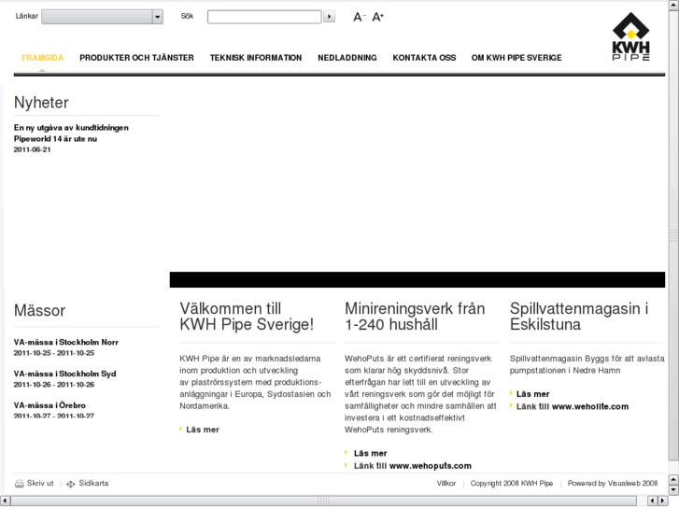Click Powered by Visualweb 2008 link
This screenshot has height=509, width=679.
pos(613,484)
